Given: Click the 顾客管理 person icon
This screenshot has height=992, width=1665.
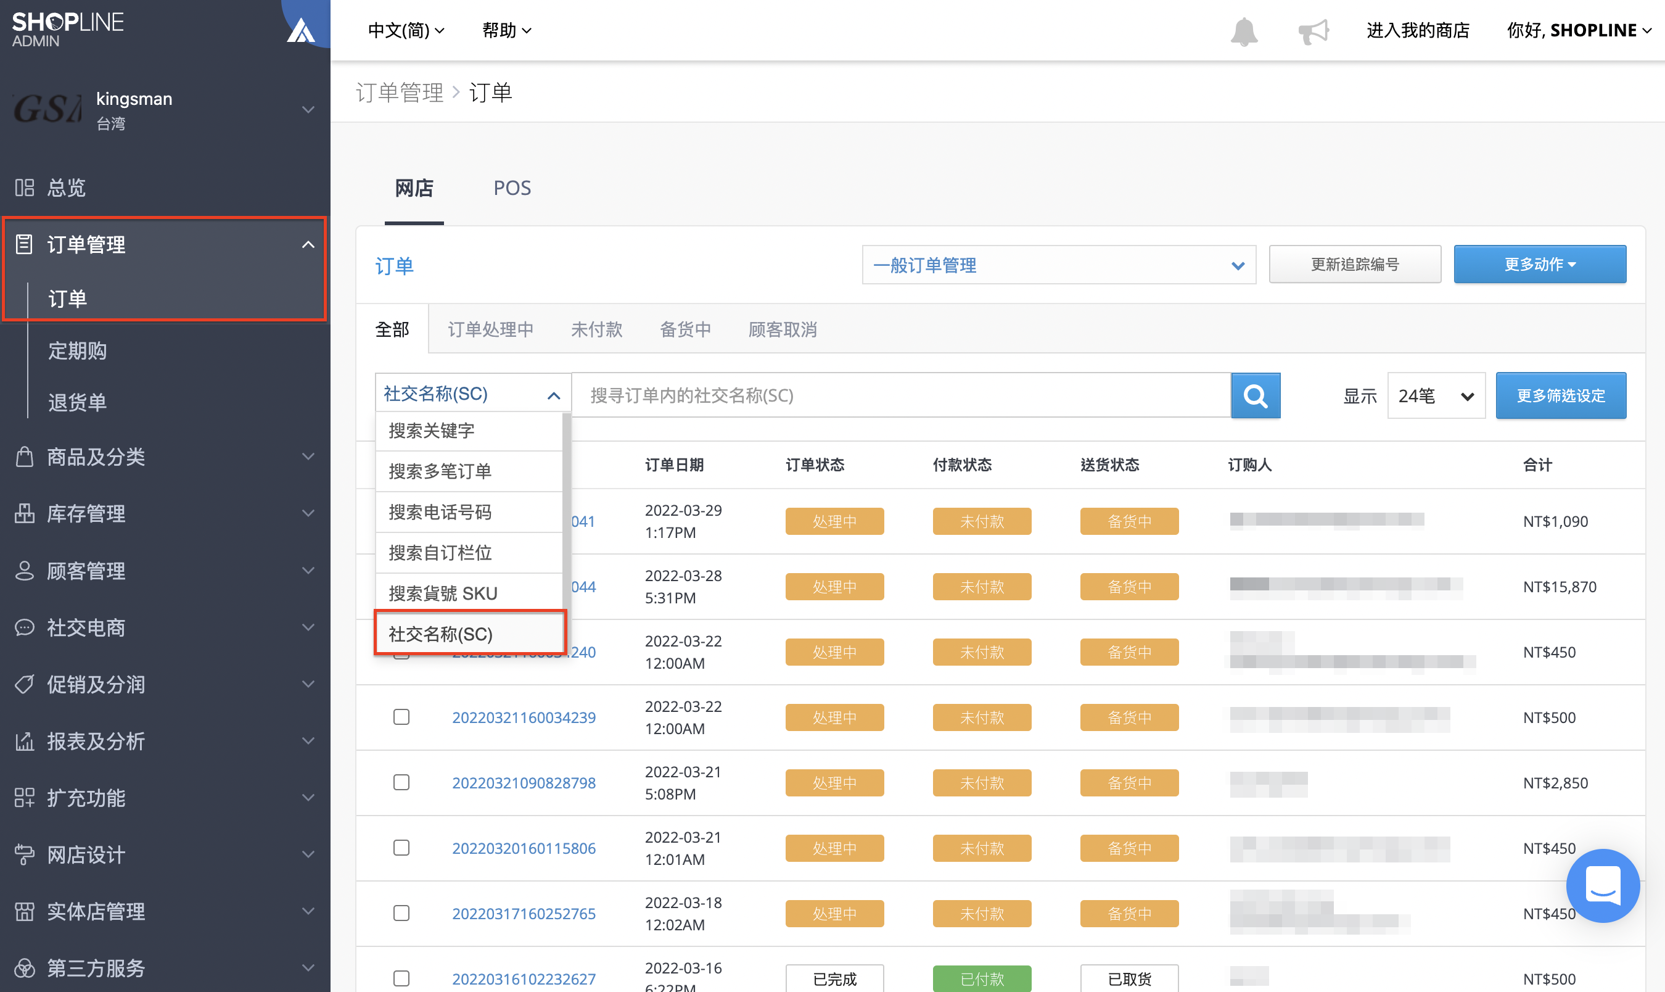Looking at the screenshot, I should (24, 570).
